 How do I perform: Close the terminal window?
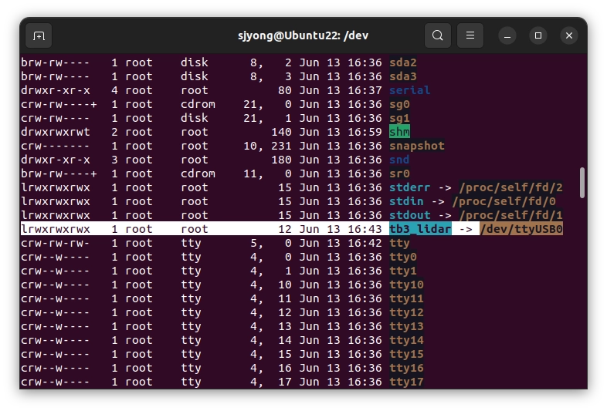(x=569, y=35)
